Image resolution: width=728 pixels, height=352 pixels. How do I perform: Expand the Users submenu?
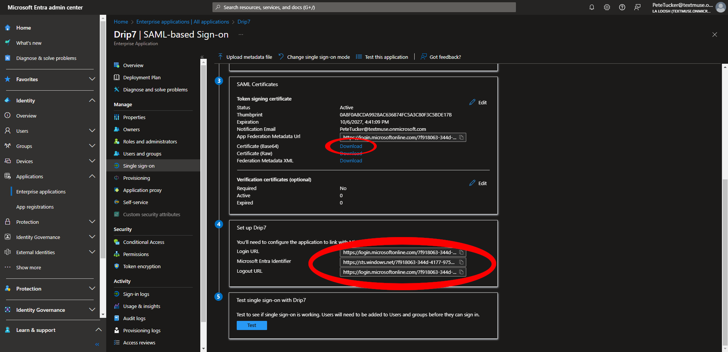point(92,130)
